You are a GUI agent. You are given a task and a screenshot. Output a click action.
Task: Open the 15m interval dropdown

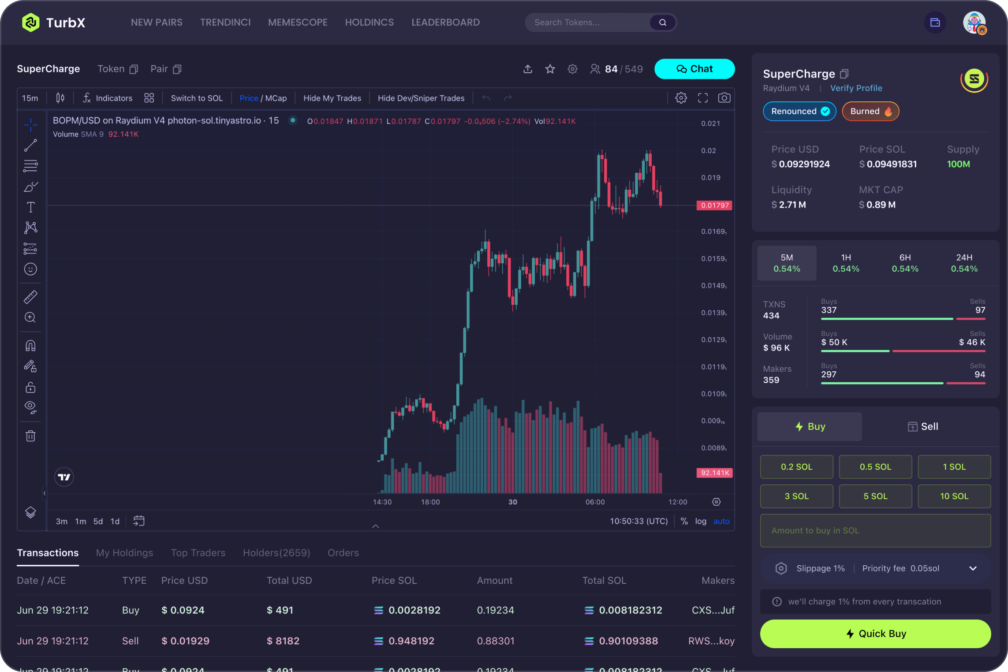coord(30,98)
